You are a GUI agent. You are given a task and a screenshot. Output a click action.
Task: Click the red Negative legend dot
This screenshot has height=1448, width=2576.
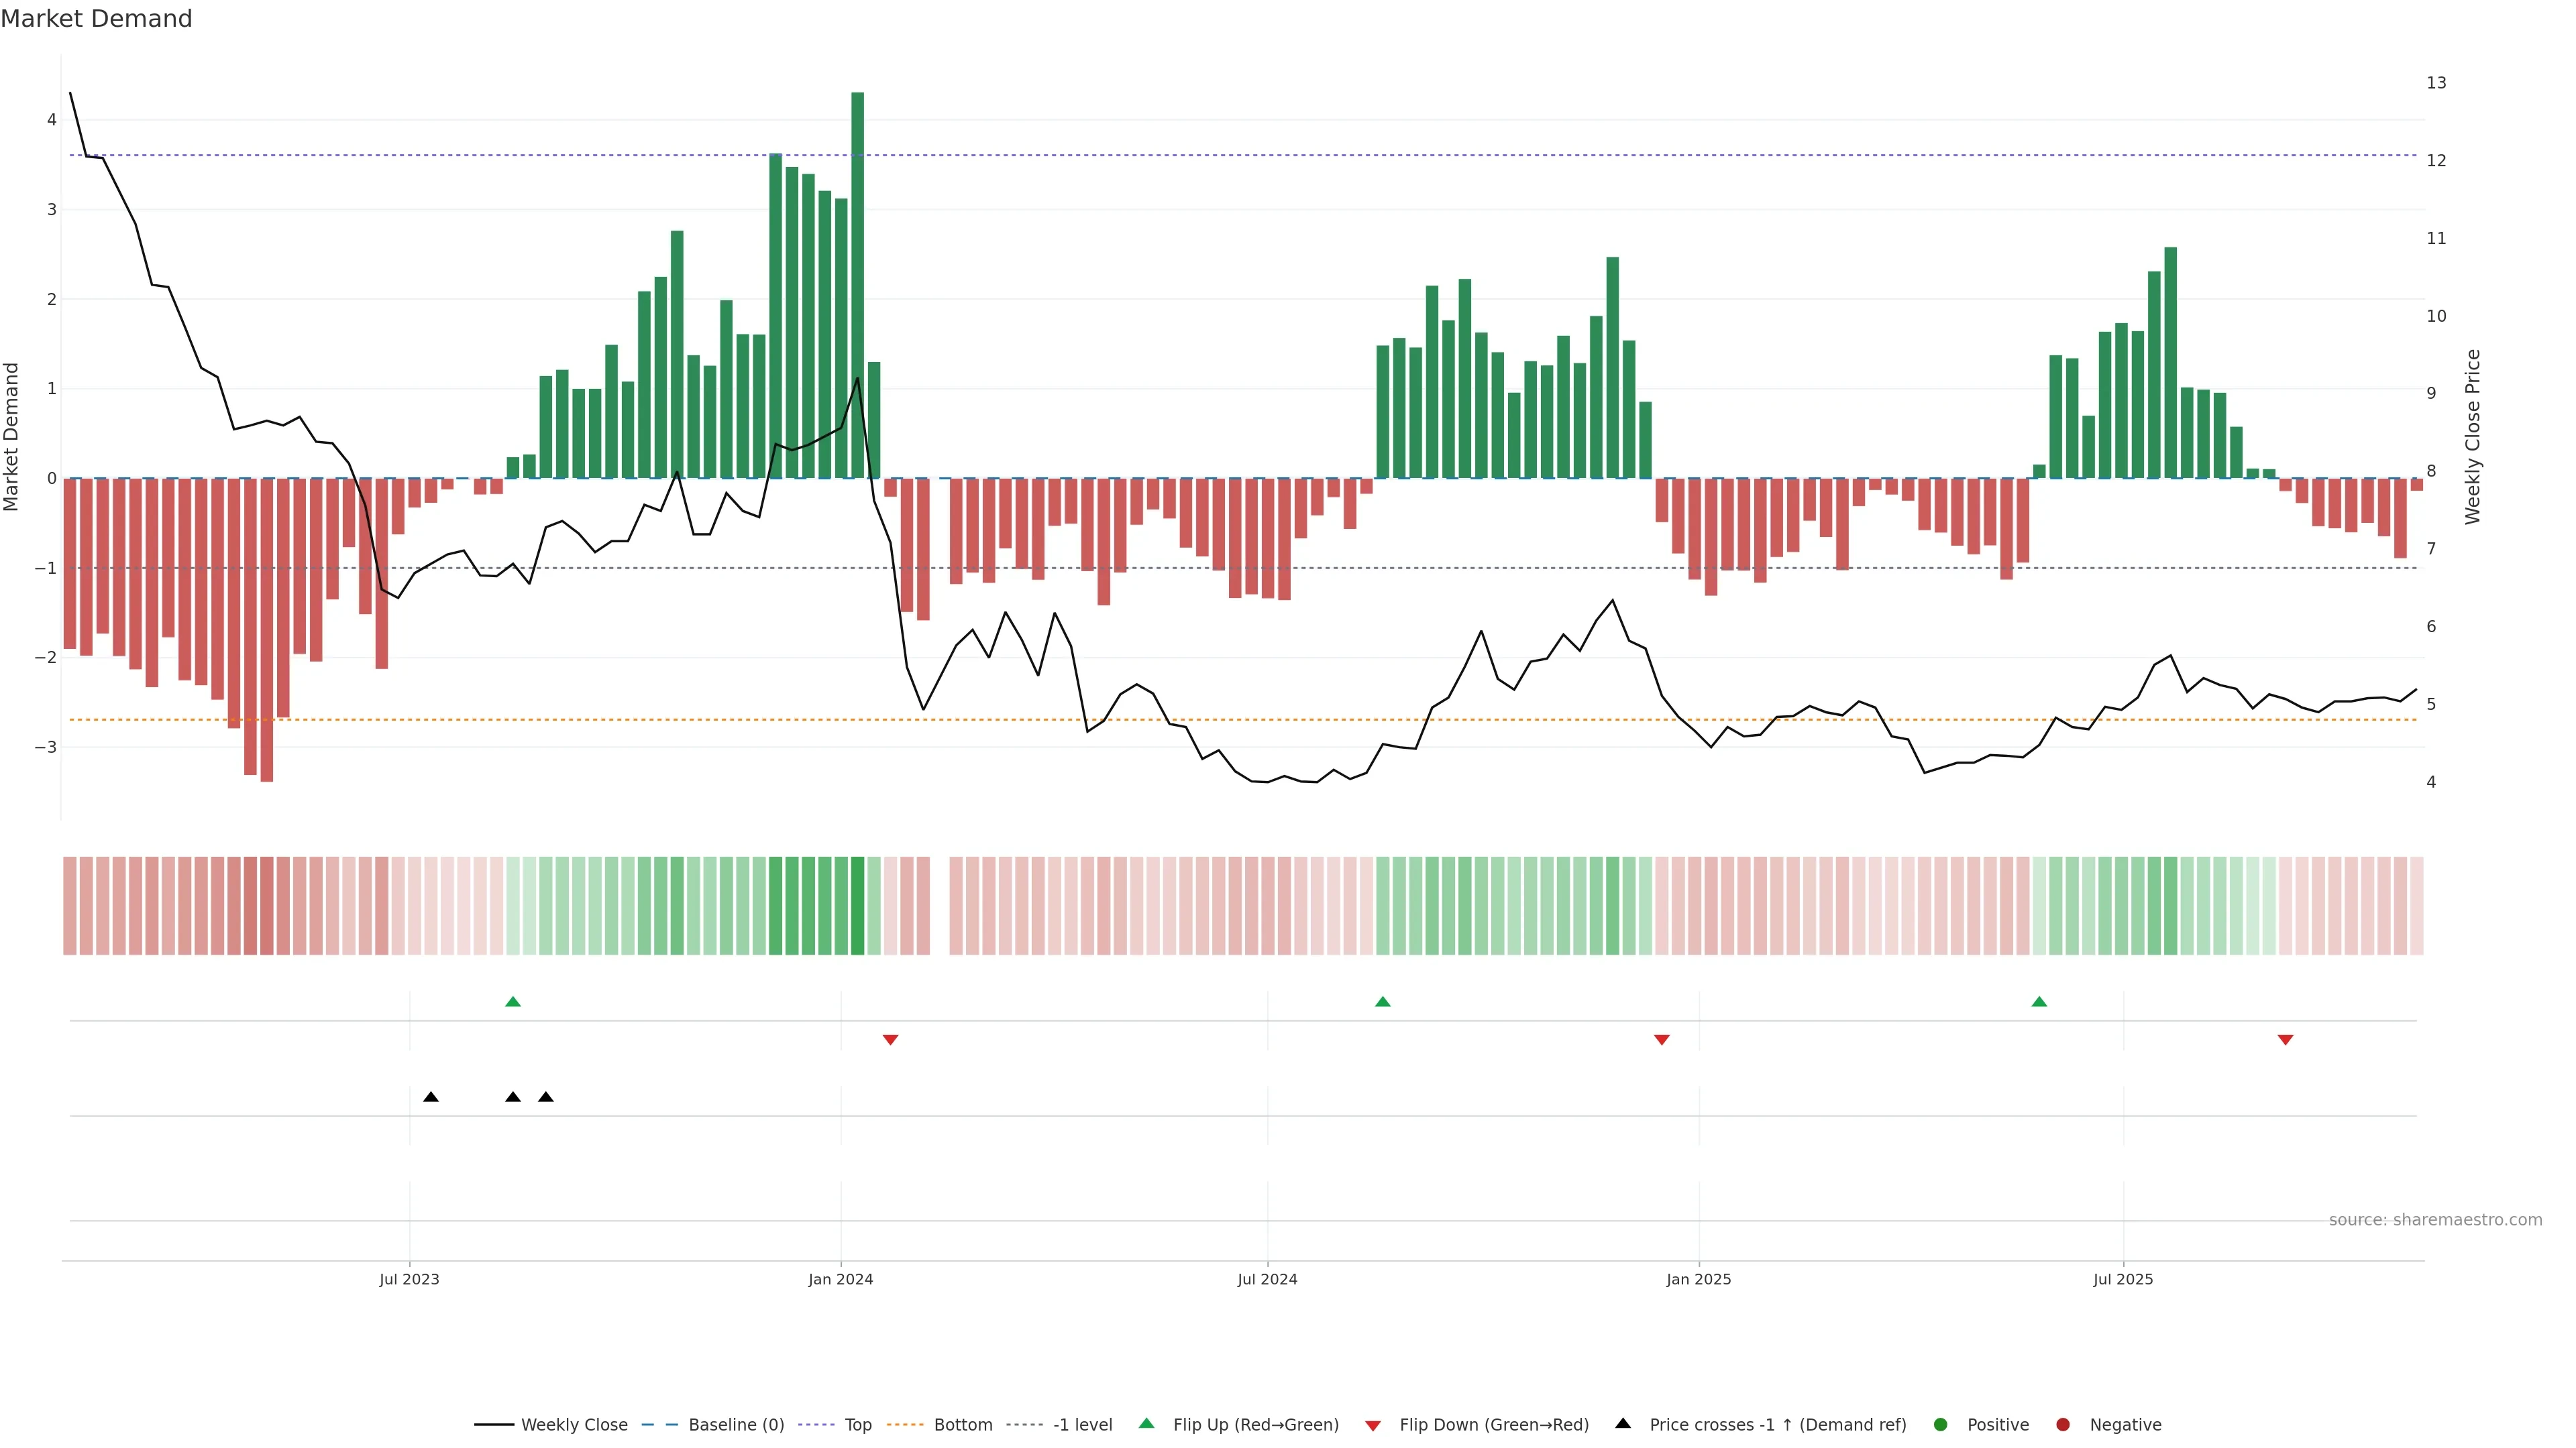click(2063, 1425)
